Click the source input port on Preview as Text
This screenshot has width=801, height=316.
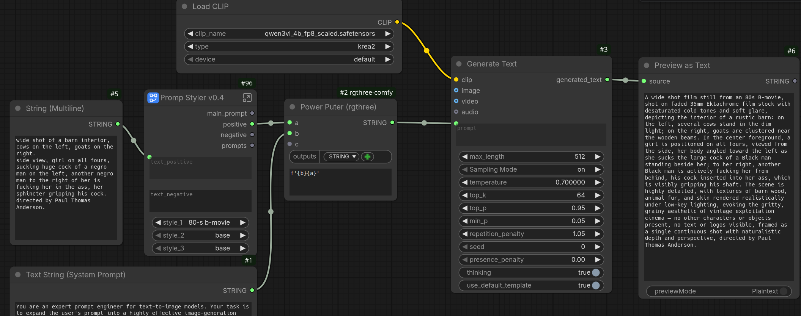tap(644, 81)
